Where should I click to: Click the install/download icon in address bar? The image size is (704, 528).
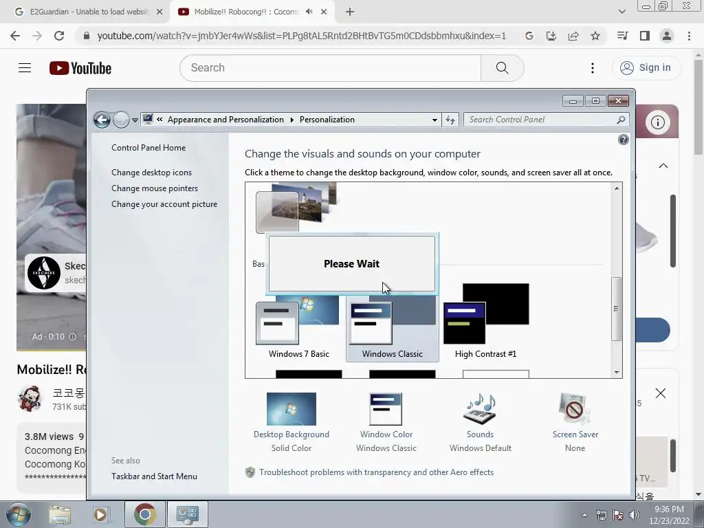click(x=551, y=36)
